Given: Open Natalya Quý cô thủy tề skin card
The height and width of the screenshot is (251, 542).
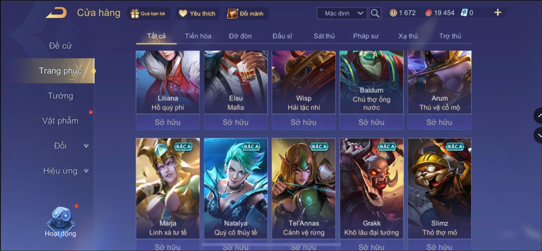Looking at the screenshot, I should [x=236, y=188].
